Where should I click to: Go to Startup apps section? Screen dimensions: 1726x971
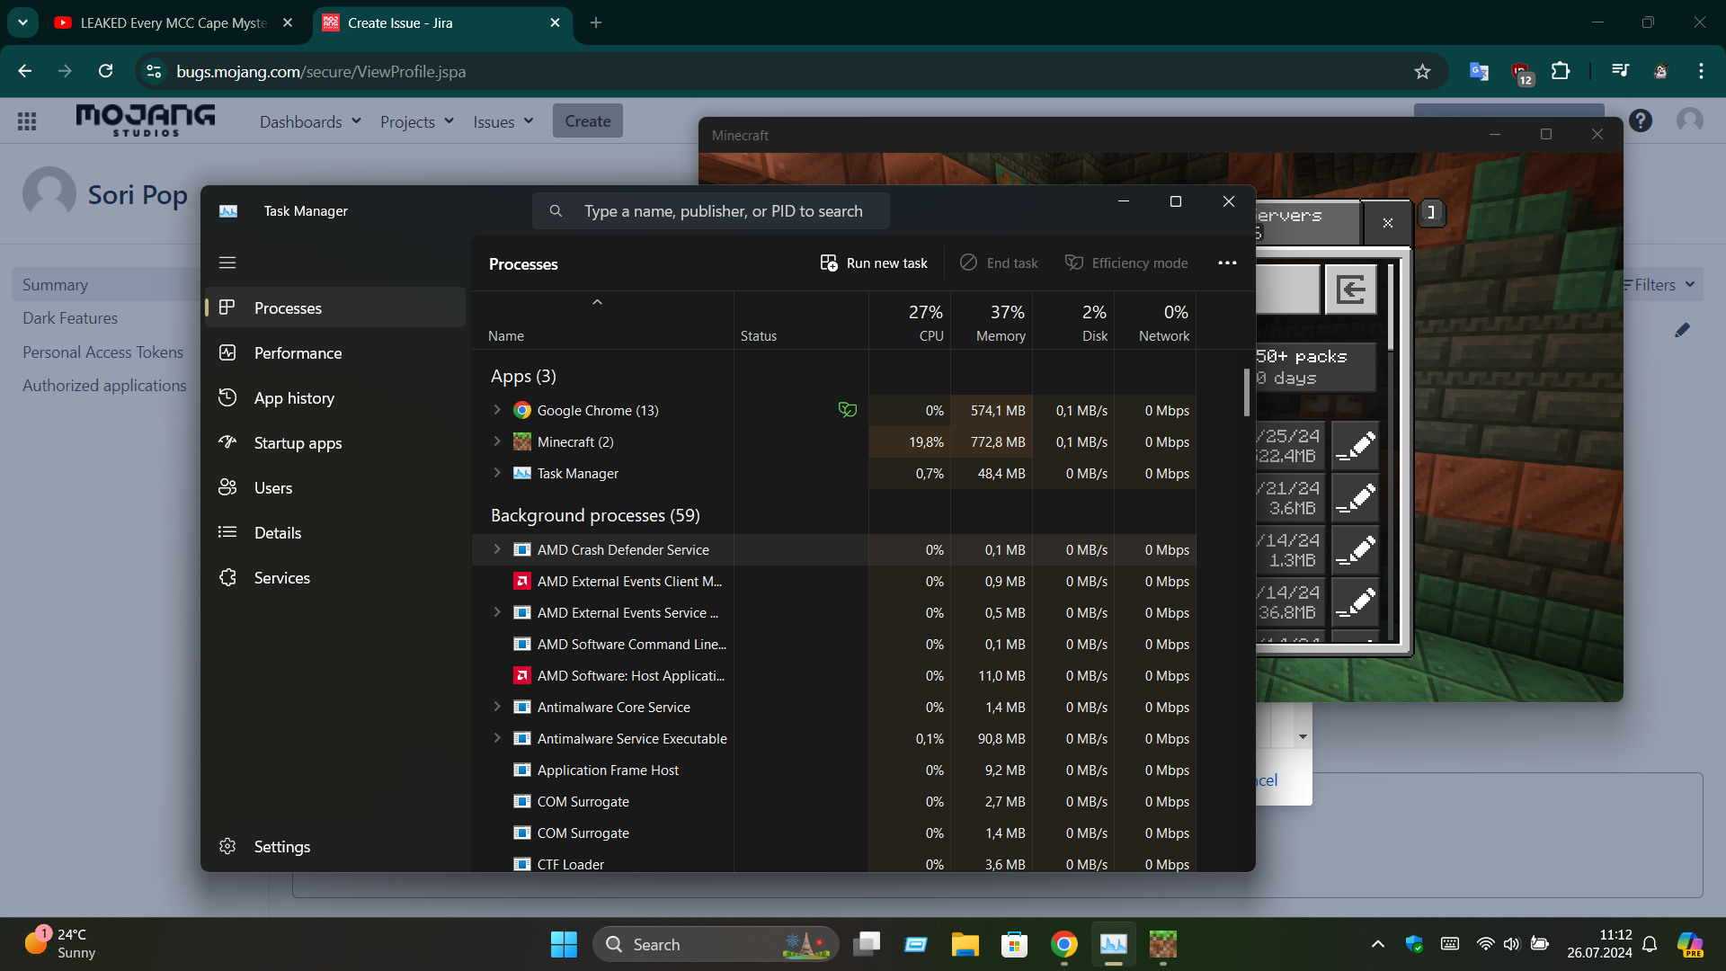(x=298, y=443)
